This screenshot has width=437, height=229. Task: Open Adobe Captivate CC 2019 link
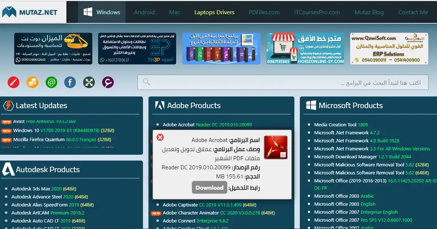coord(210,205)
